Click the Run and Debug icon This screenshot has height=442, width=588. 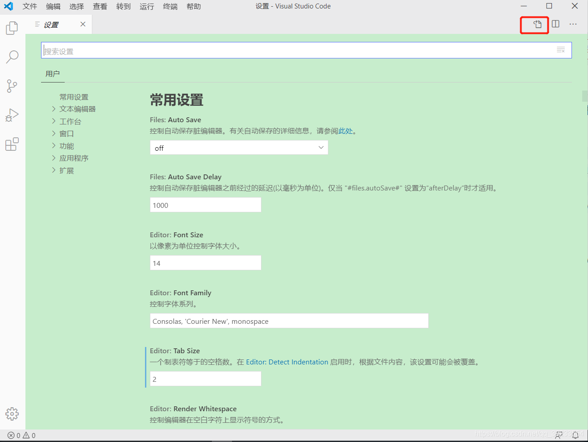pyautogui.click(x=12, y=115)
